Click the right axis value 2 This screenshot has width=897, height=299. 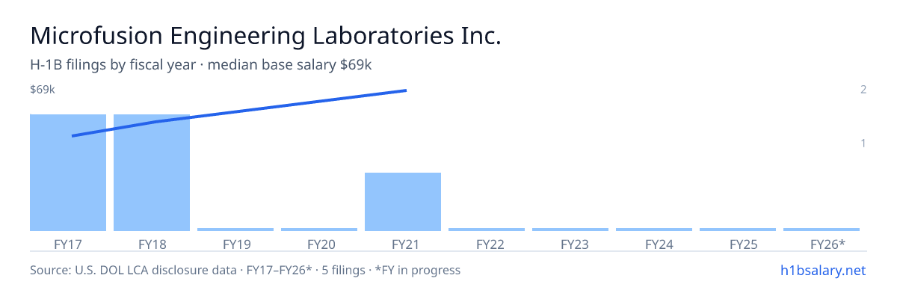(x=863, y=90)
